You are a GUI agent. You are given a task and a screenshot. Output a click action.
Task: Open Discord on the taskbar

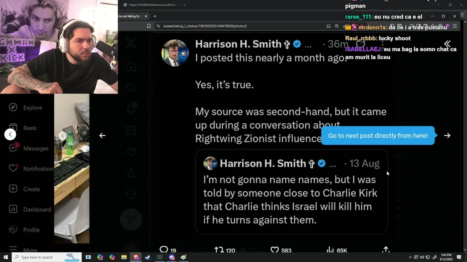click(172, 257)
